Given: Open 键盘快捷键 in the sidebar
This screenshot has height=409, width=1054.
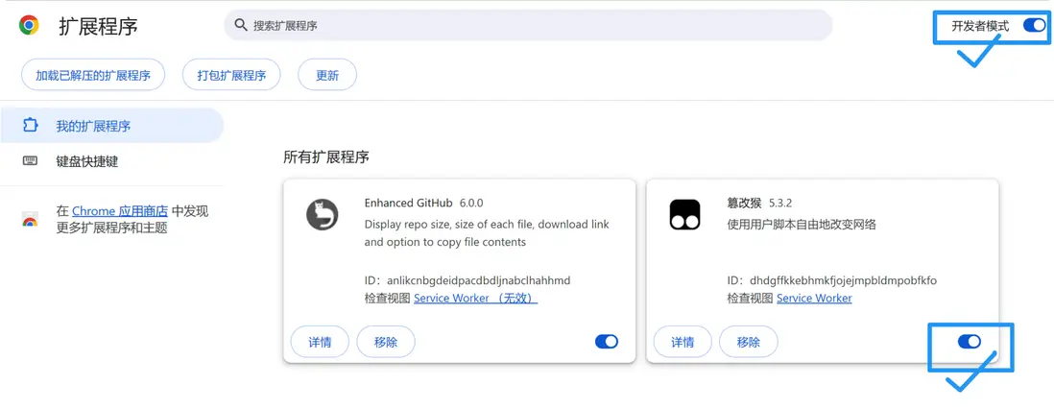Looking at the screenshot, I should [111, 161].
